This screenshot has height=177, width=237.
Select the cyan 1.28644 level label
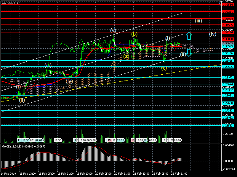(x=228, y=84)
